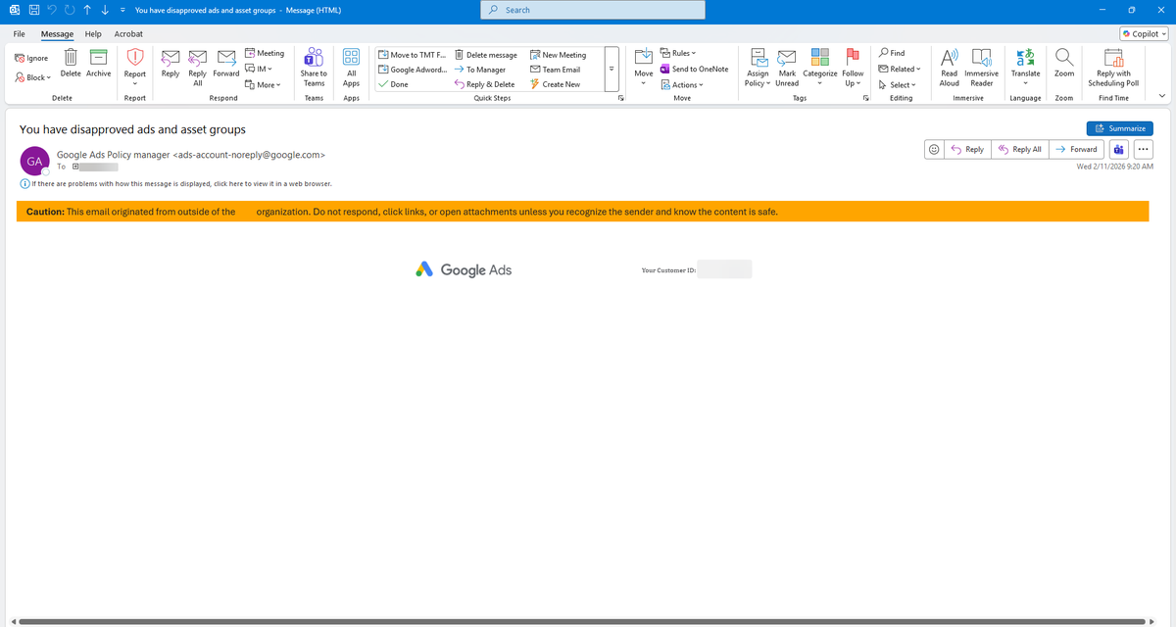Open Follow Up flag dropdown
The image size is (1176, 627).
point(853,68)
